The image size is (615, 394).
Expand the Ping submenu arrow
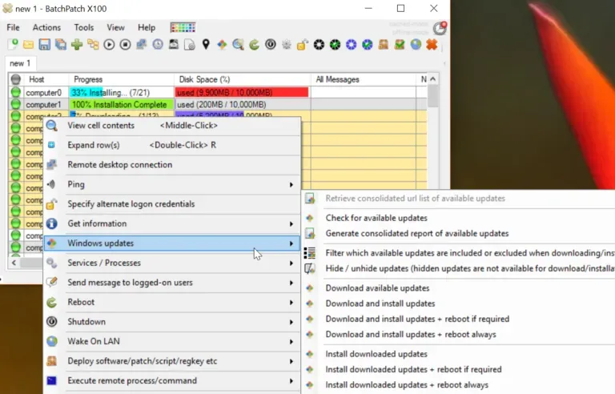(291, 184)
